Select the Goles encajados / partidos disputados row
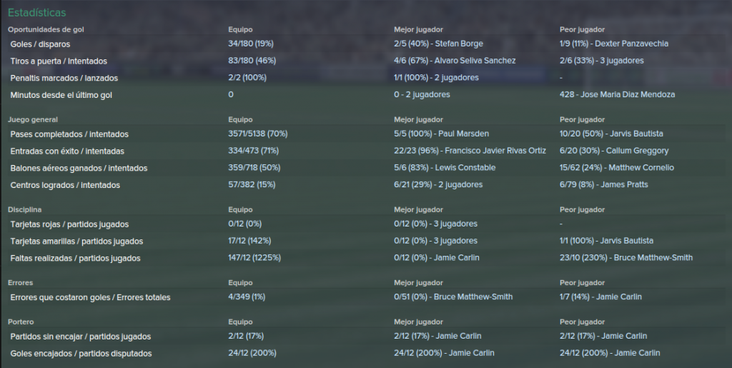 click(366, 353)
